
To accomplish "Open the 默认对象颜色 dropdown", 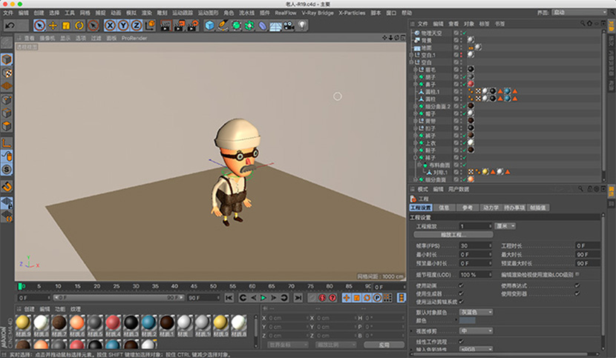I will 475,312.
